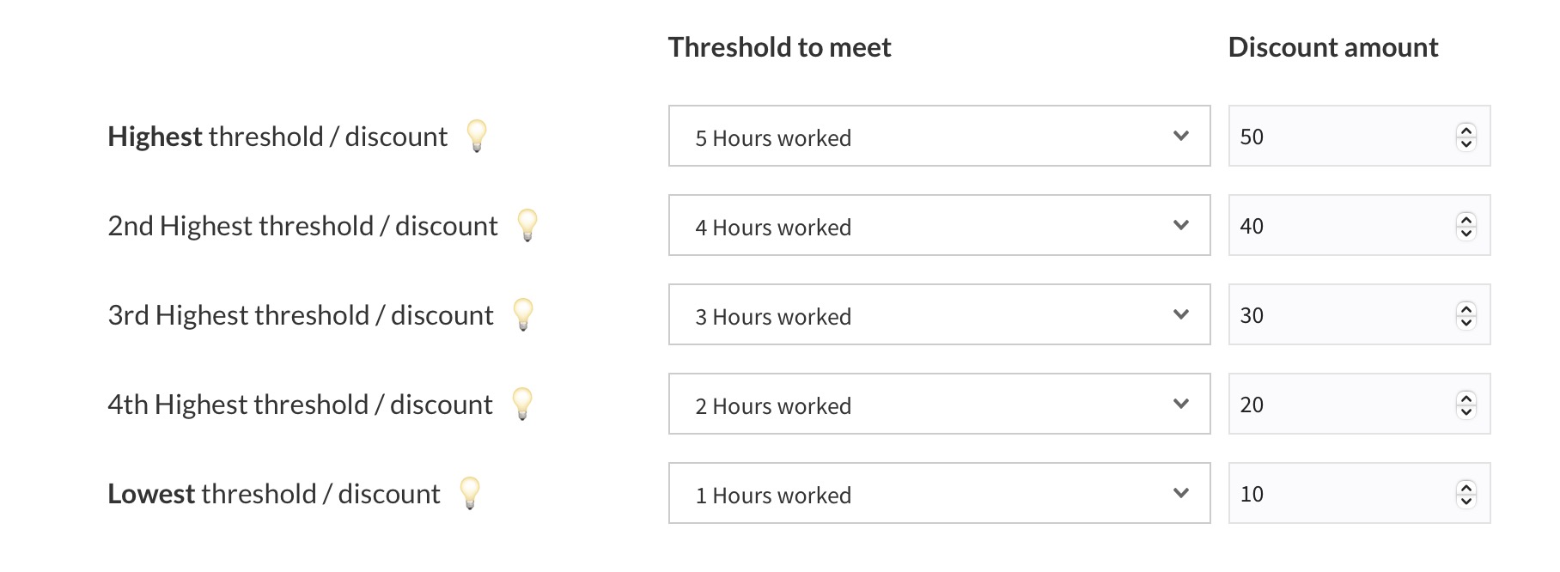The image size is (1560, 572).
Task: Click lightbulb hint beside 3rd Highest threshold
Action: 523,314
